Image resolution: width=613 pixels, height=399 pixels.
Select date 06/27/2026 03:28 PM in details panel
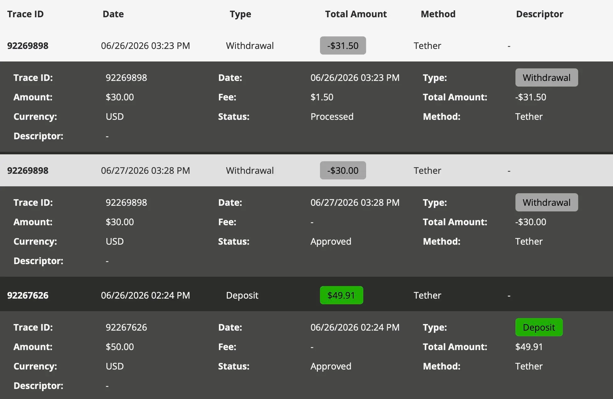[355, 203]
